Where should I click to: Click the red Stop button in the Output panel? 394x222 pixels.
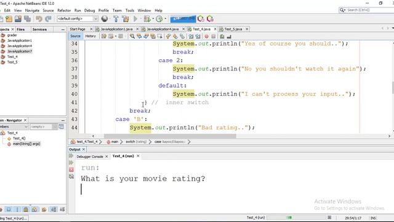coord(71,170)
